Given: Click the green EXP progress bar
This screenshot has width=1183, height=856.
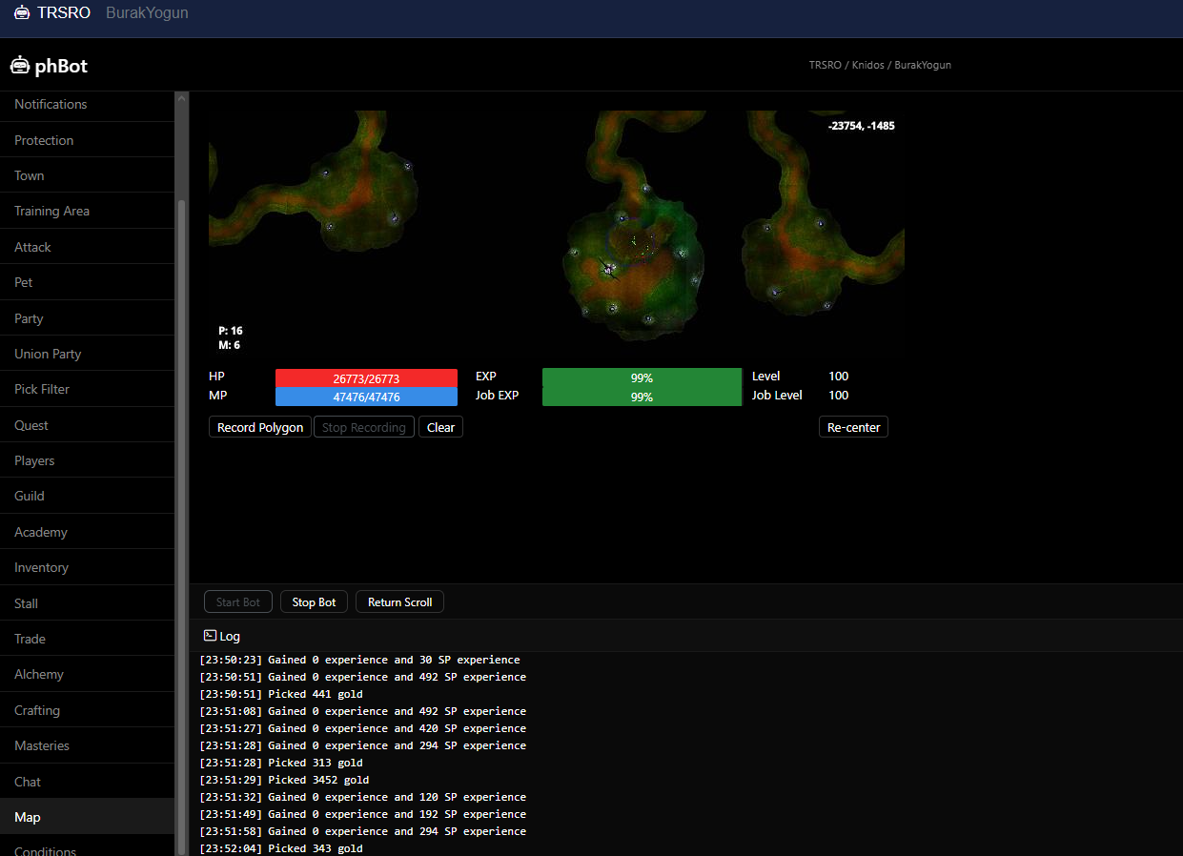Looking at the screenshot, I should [642, 378].
